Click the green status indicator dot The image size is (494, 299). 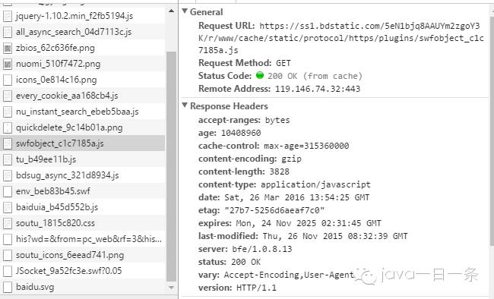[260, 75]
